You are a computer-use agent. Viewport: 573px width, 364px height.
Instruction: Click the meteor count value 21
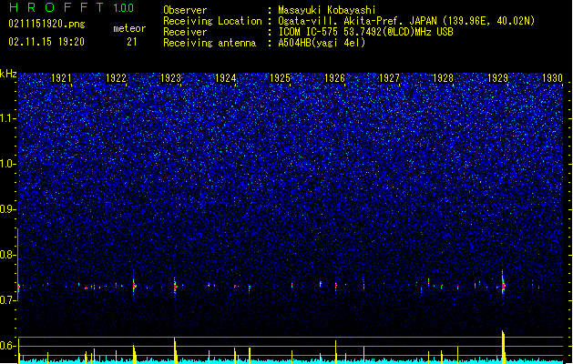pos(132,42)
